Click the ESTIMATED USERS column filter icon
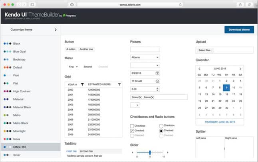The height and width of the screenshot is (162, 258). [119, 84]
